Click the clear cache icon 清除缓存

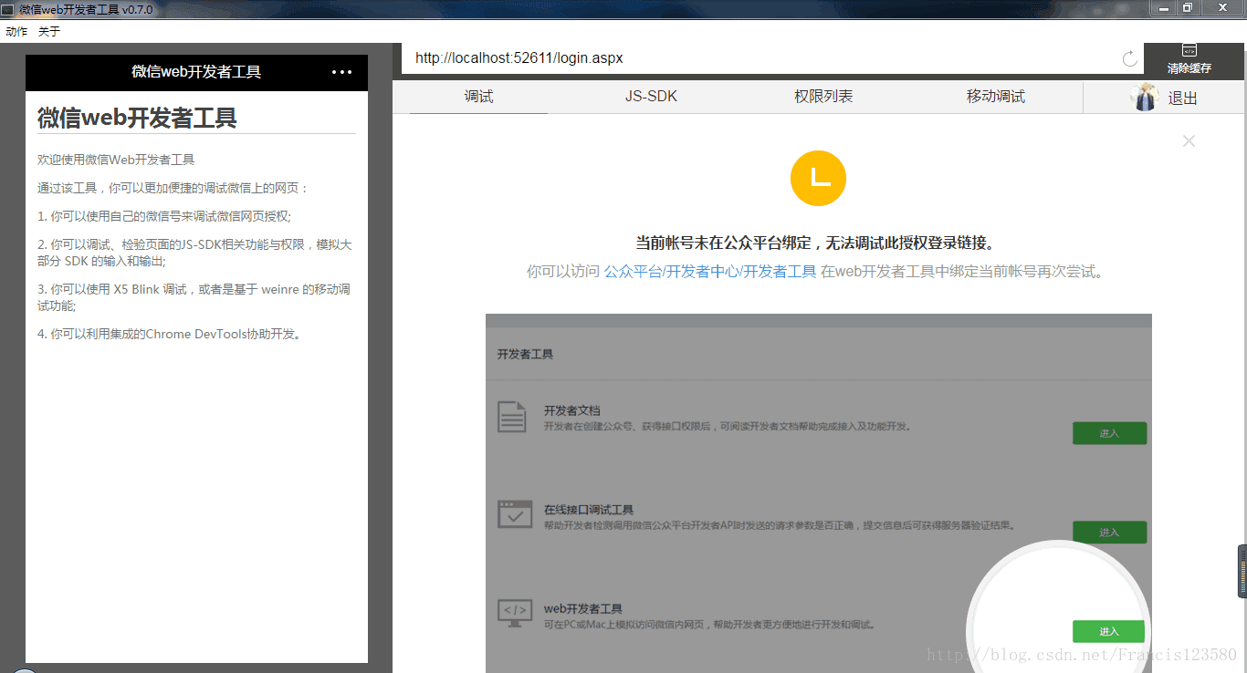coord(1189,58)
